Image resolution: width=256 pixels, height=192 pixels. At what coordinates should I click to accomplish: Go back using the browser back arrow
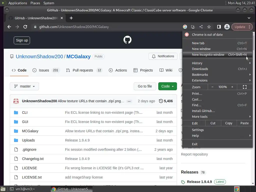(x=9, y=27)
